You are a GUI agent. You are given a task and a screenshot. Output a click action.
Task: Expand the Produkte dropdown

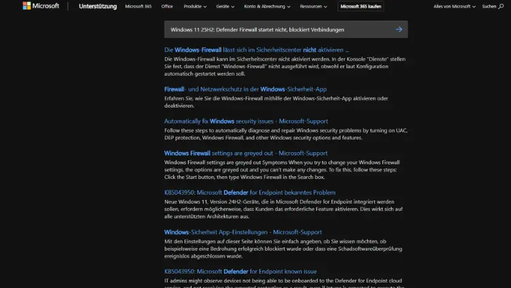(195, 6)
